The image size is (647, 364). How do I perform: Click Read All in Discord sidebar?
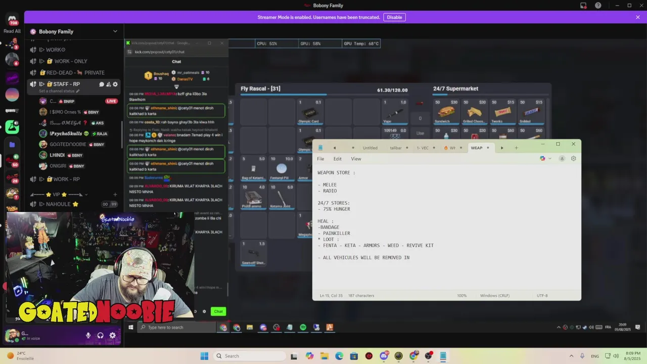(x=12, y=31)
